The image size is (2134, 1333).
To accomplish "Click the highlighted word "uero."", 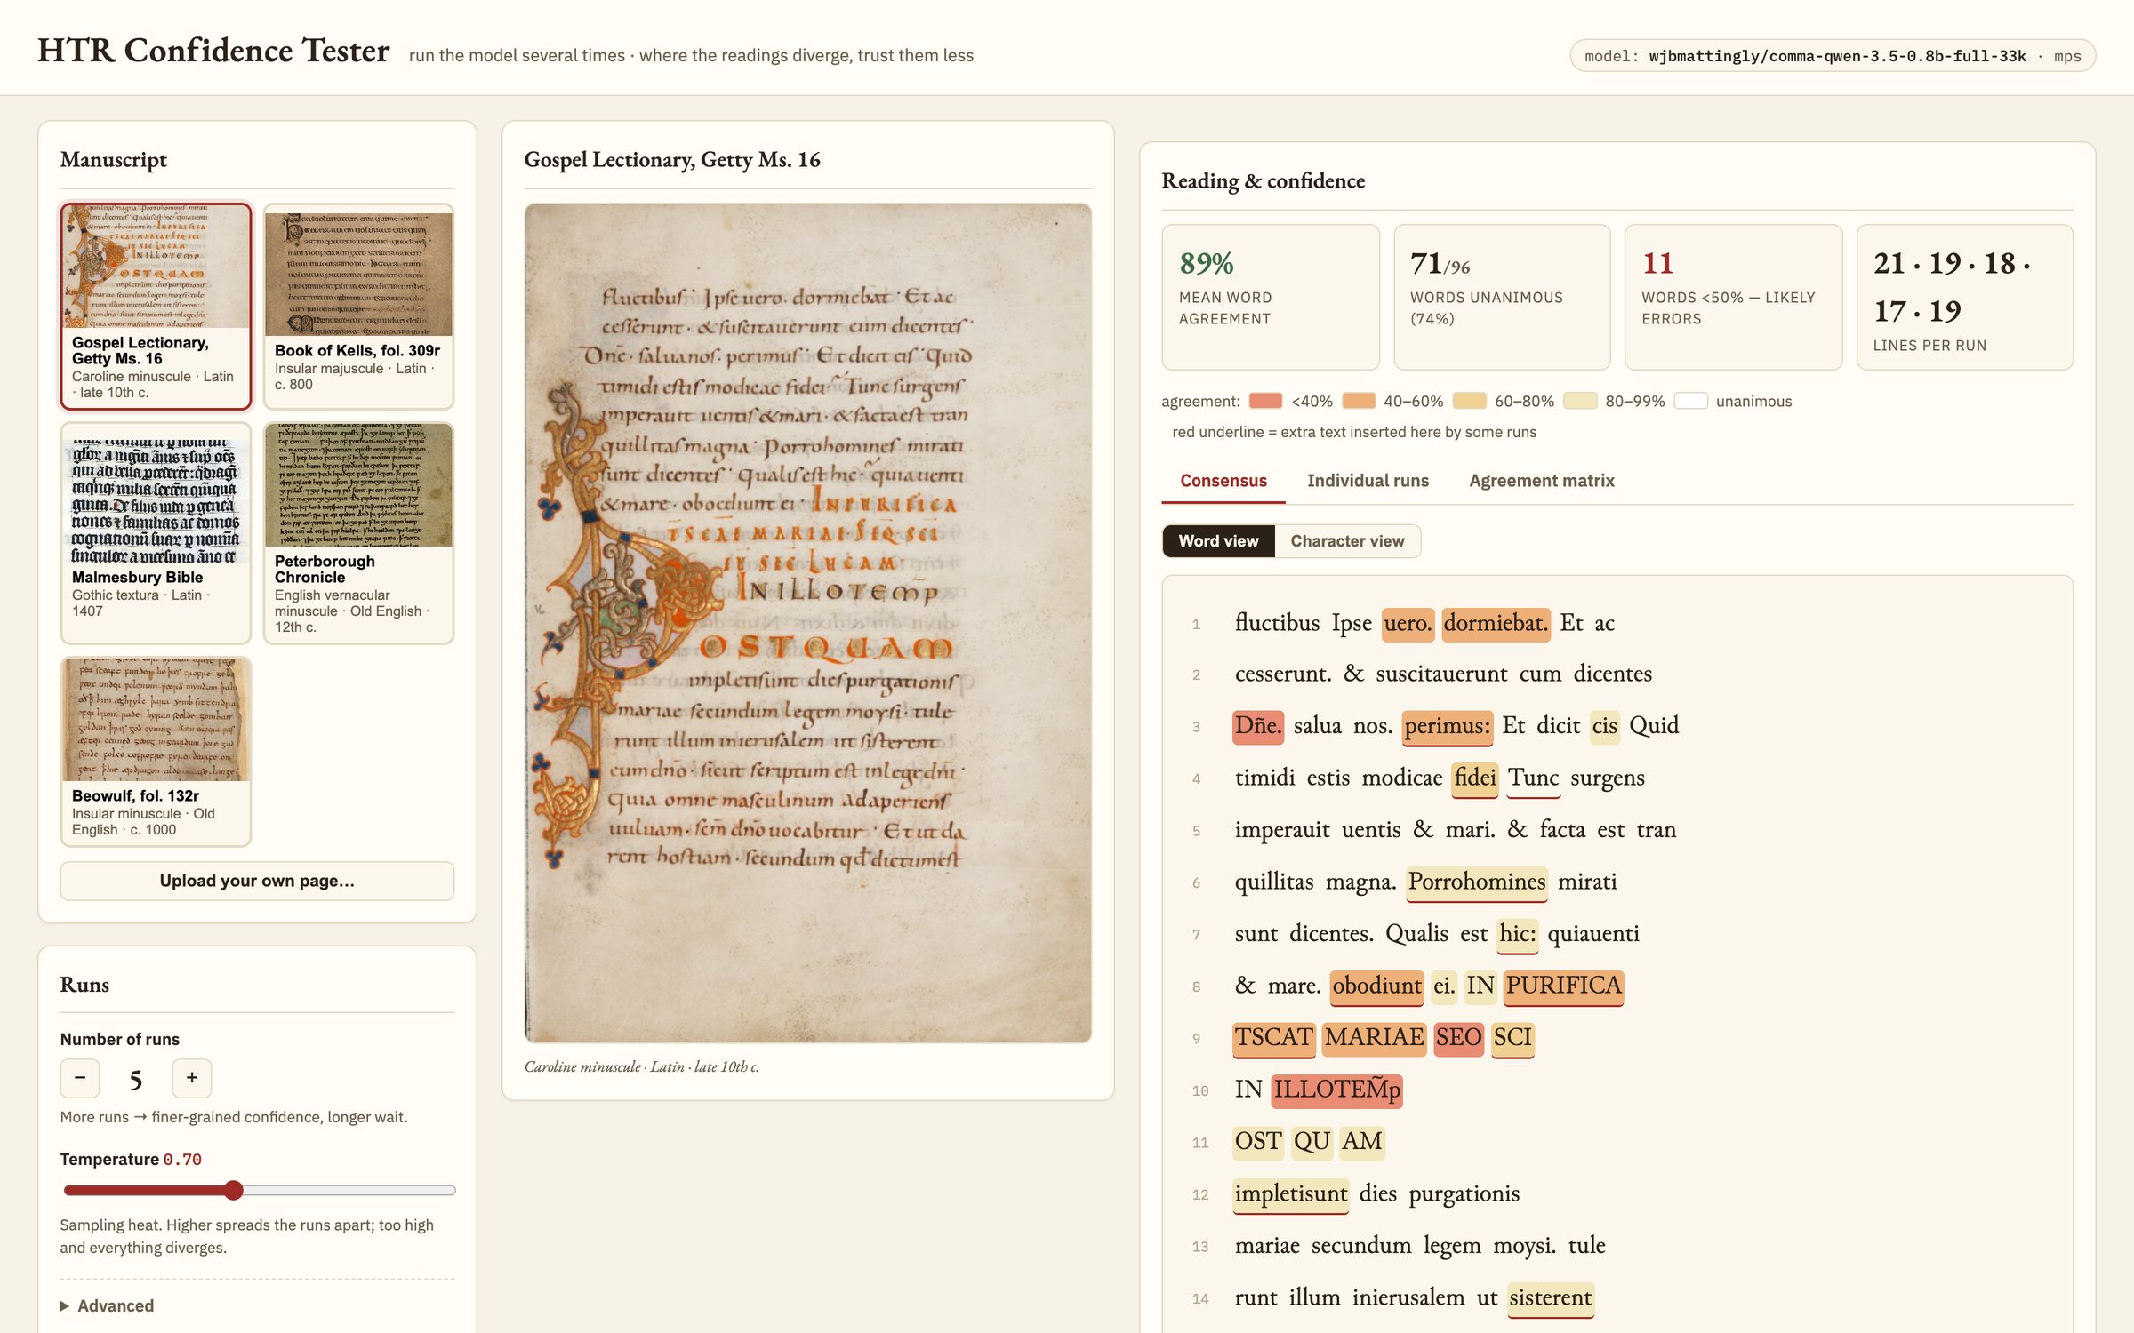I will pyautogui.click(x=1408, y=624).
